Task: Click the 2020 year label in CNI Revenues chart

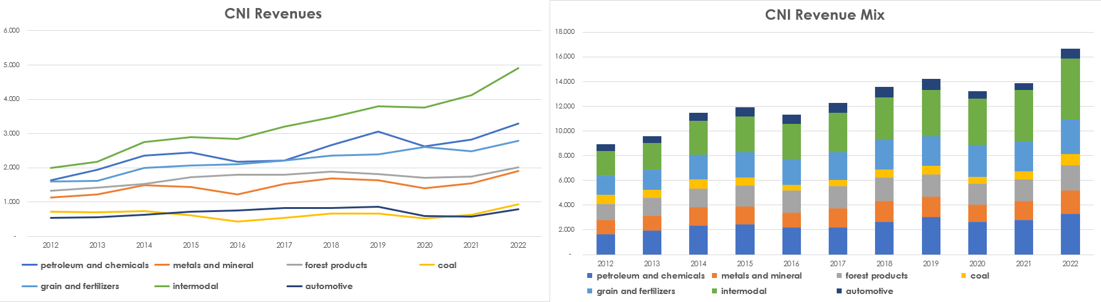Action: pyautogui.click(x=425, y=245)
